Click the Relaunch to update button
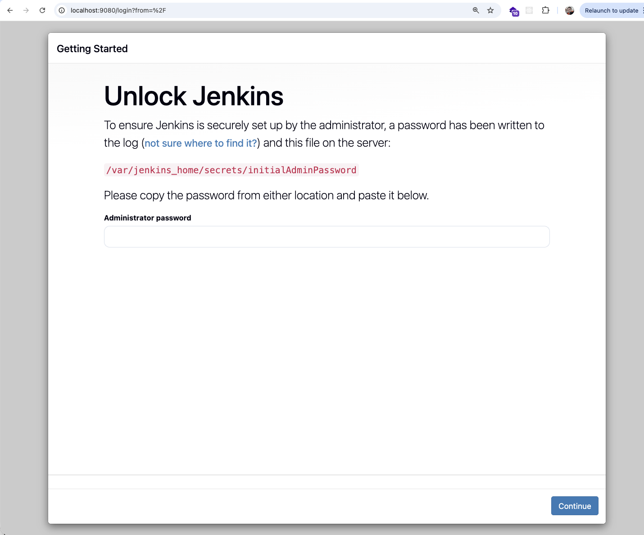This screenshot has width=644, height=535. (x=611, y=10)
